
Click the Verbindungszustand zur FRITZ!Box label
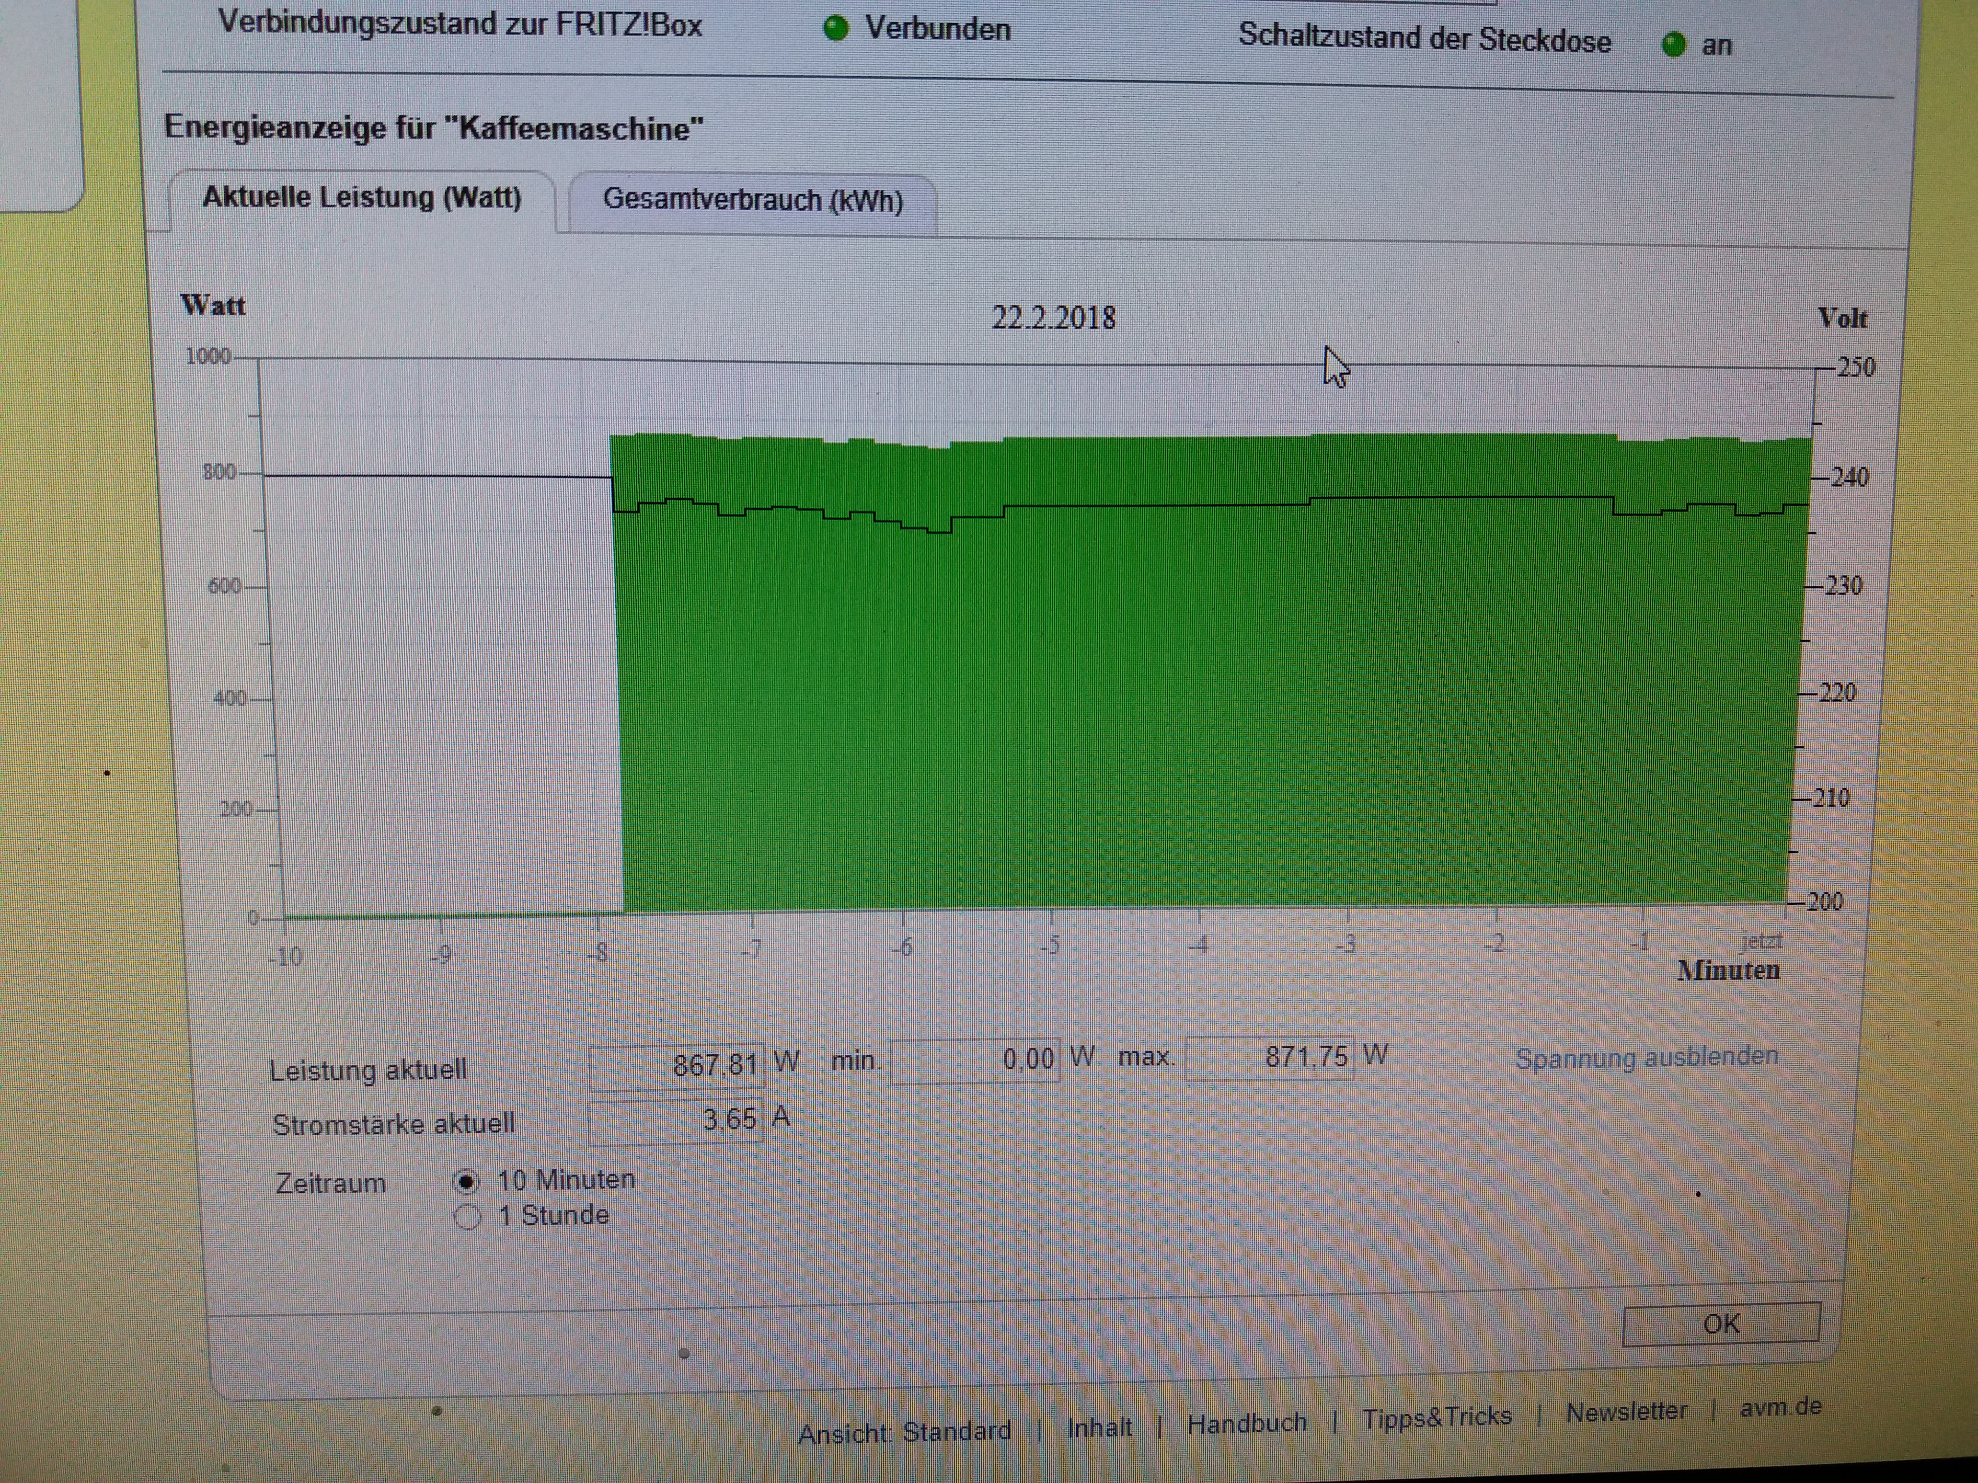click(x=460, y=23)
